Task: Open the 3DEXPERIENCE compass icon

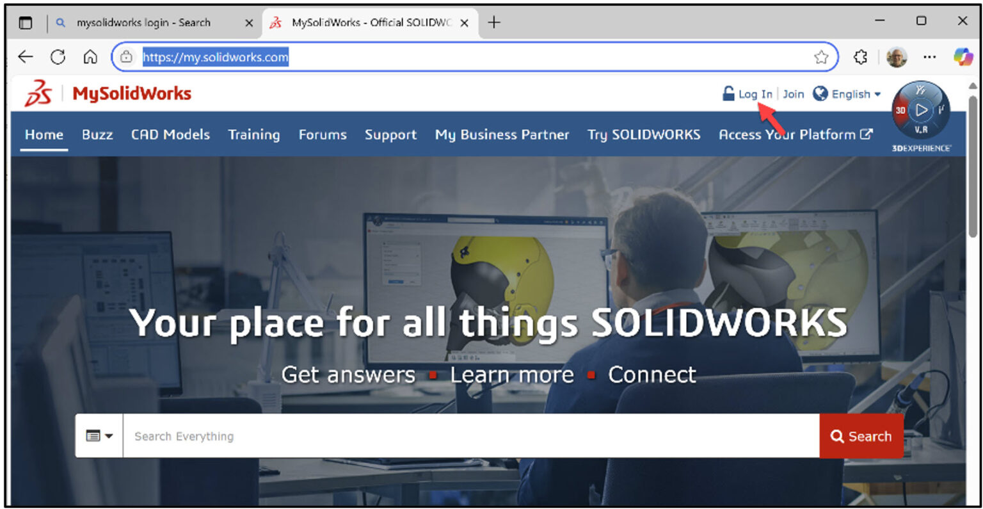Action: (x=920, y=110)
